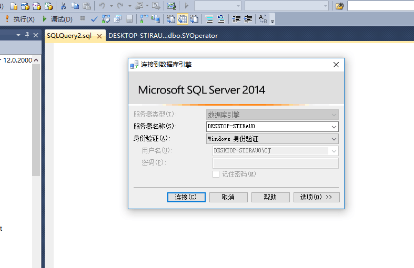Screen dimensions: 414x268
Task: Click the Cut scissors icon
Action: point(63,6)
